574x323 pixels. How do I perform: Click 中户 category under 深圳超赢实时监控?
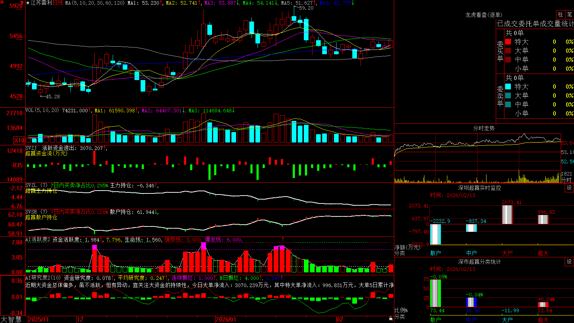[471, 253]
